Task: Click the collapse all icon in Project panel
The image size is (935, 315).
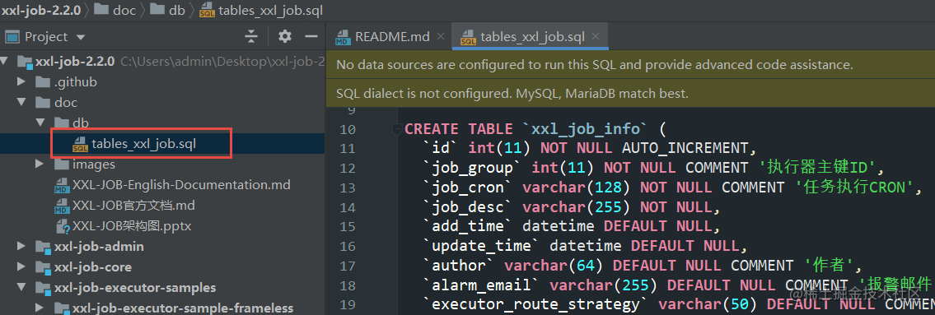Action: pyautogui.click(x=251, y=36)
